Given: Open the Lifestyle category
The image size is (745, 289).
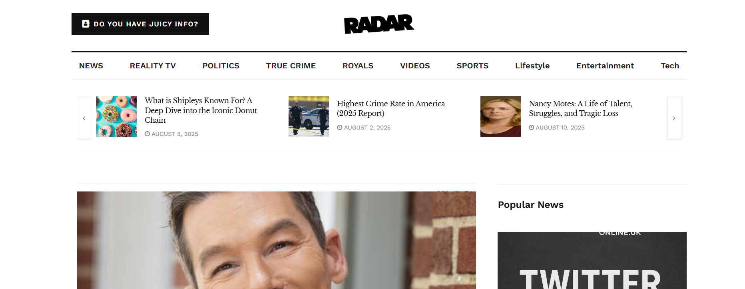Looking at the screenshot, I should [532, 66].
